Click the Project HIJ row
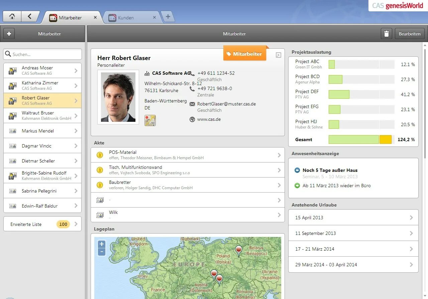The image size is (428, 299). pyautogui.click(x=353, y=124)
